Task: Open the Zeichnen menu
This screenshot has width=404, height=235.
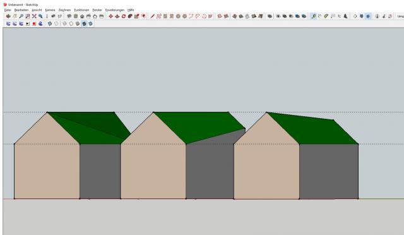Action: tap(64, 10)
